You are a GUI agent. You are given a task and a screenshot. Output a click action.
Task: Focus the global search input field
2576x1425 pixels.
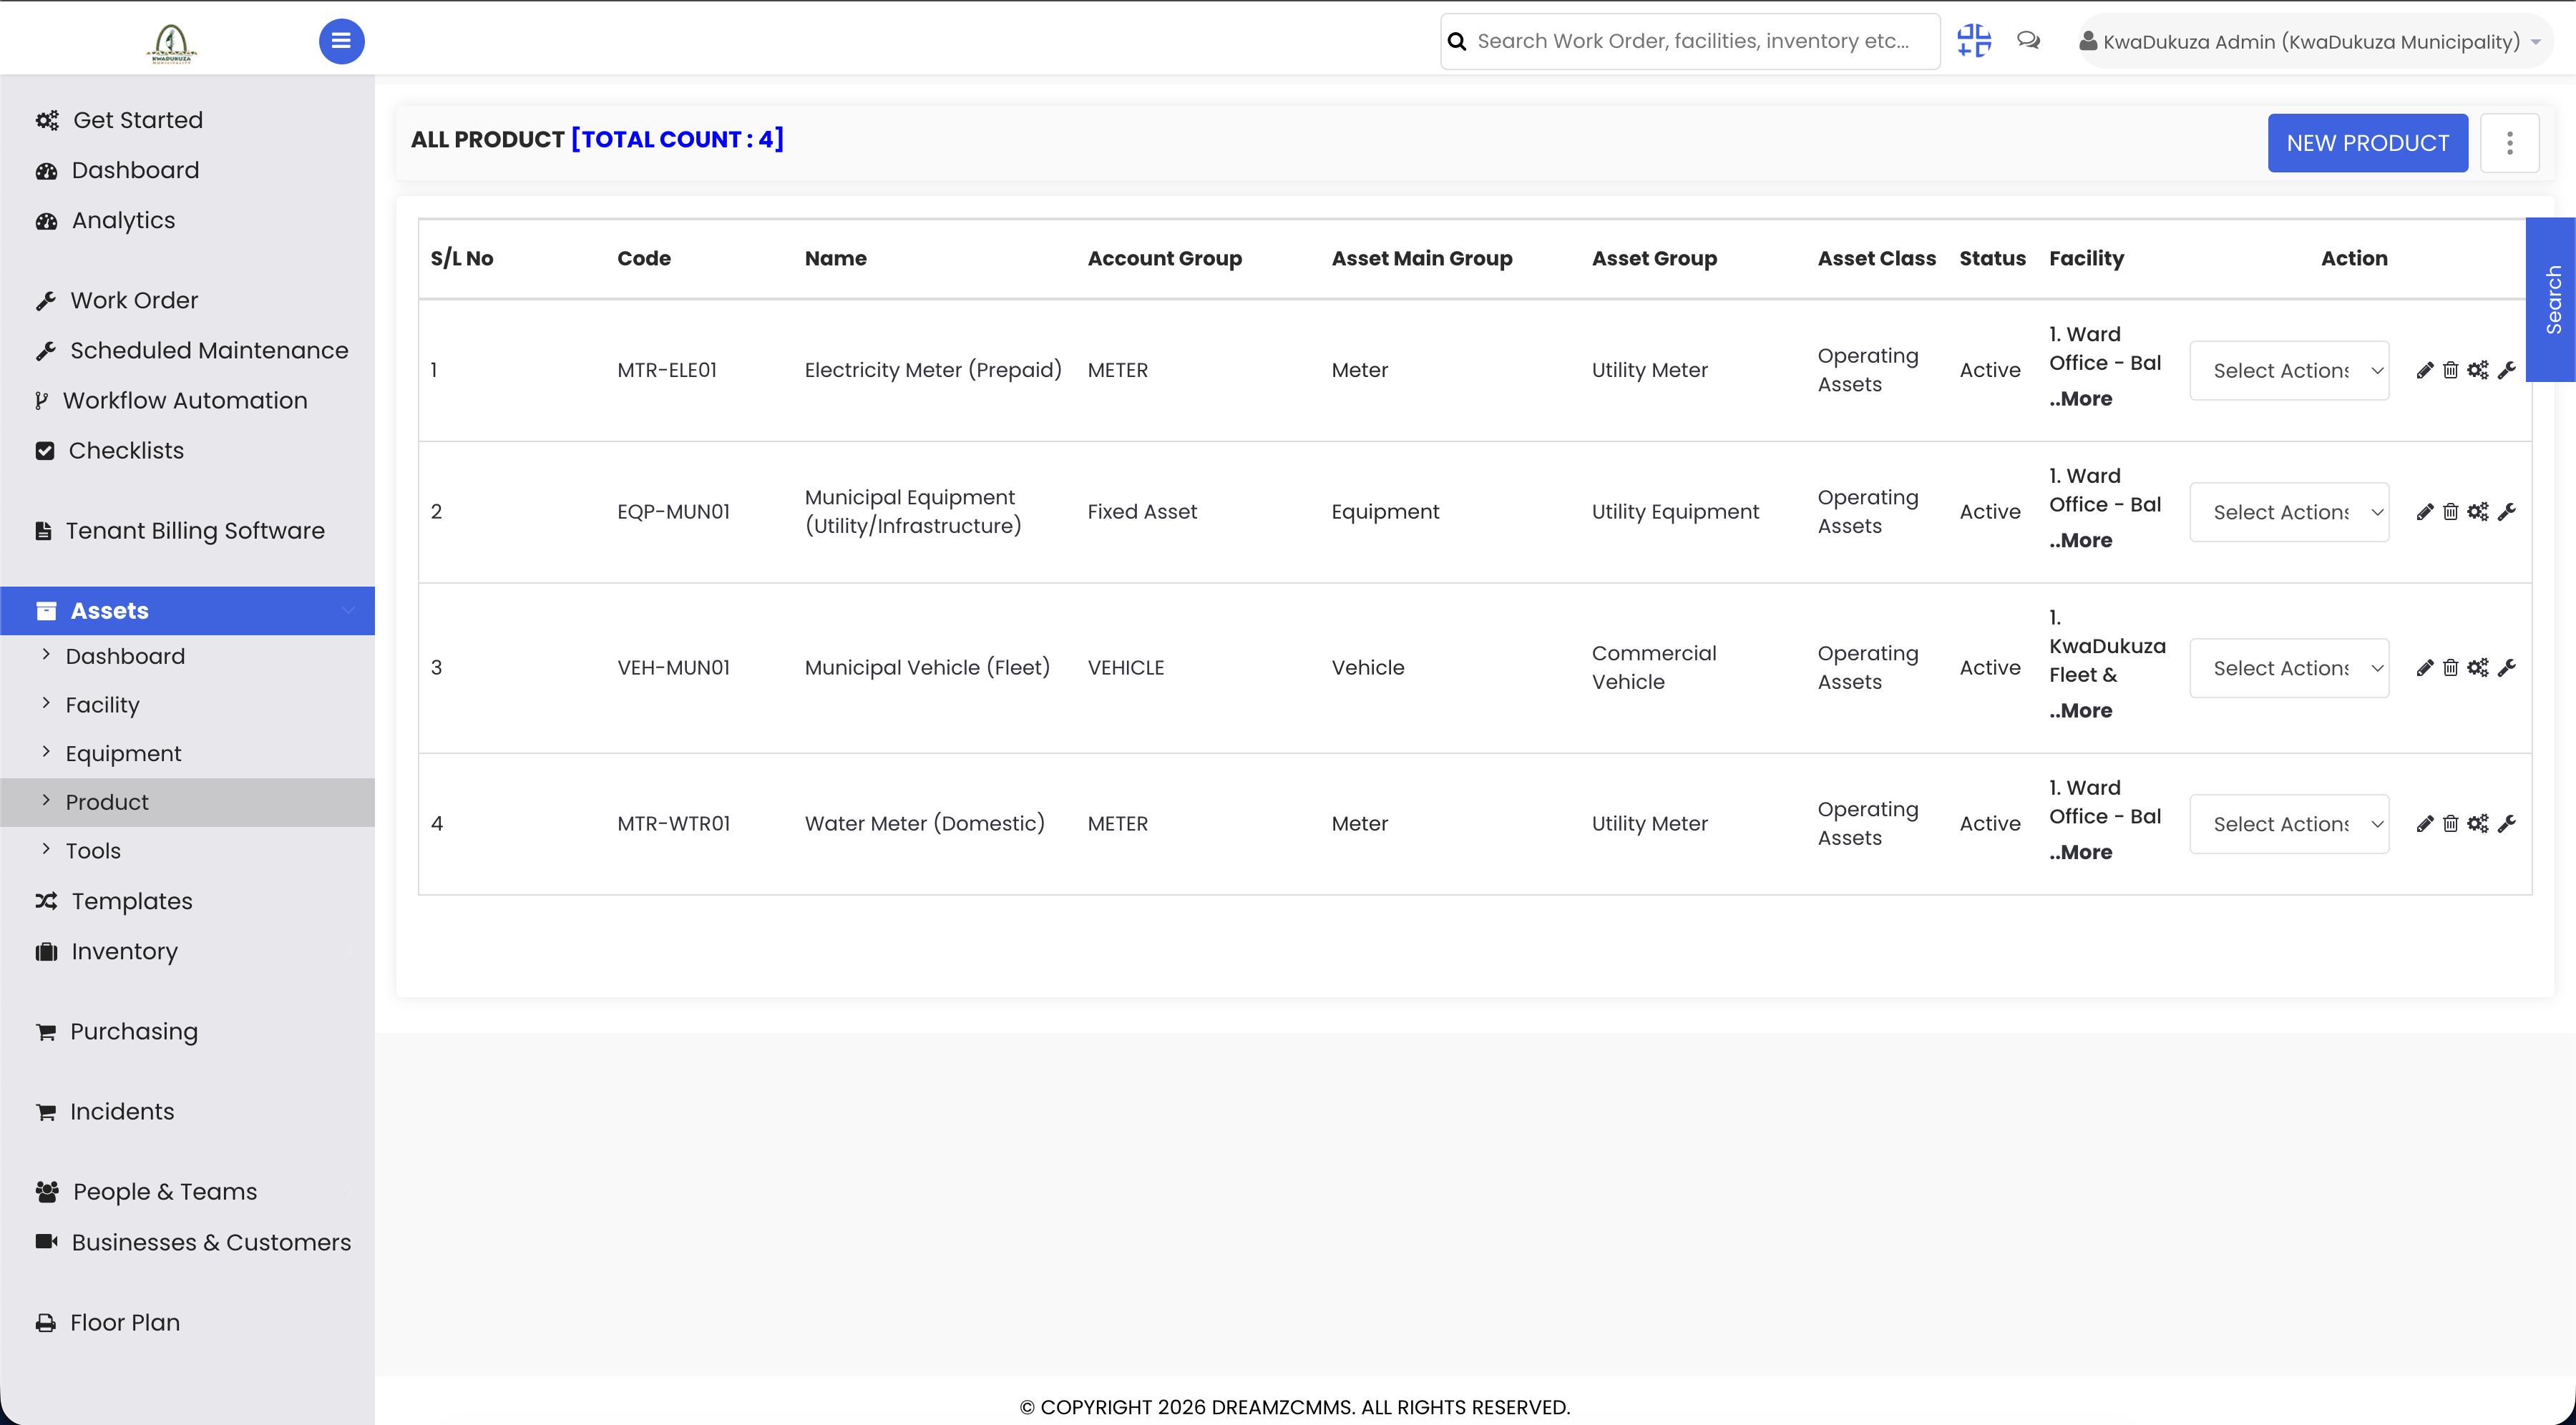pyautogui.click(x=1690, y=42)
